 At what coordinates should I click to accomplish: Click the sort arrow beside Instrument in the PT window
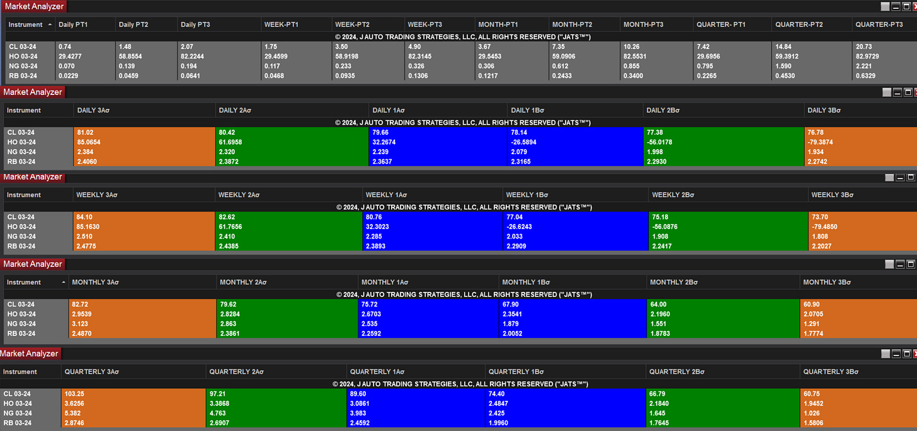(50, 25)
